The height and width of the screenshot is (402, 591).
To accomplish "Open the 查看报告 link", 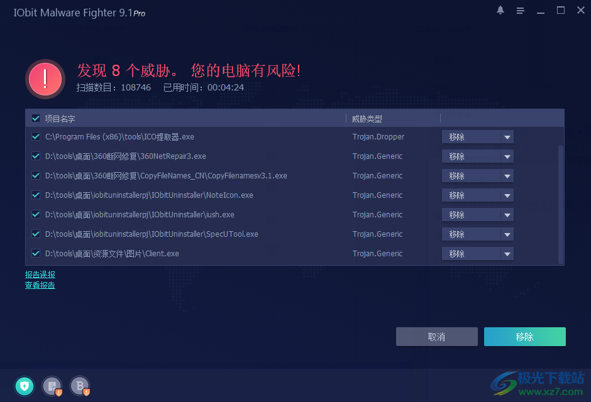I will pyautogui.click(x=40, y=285).
